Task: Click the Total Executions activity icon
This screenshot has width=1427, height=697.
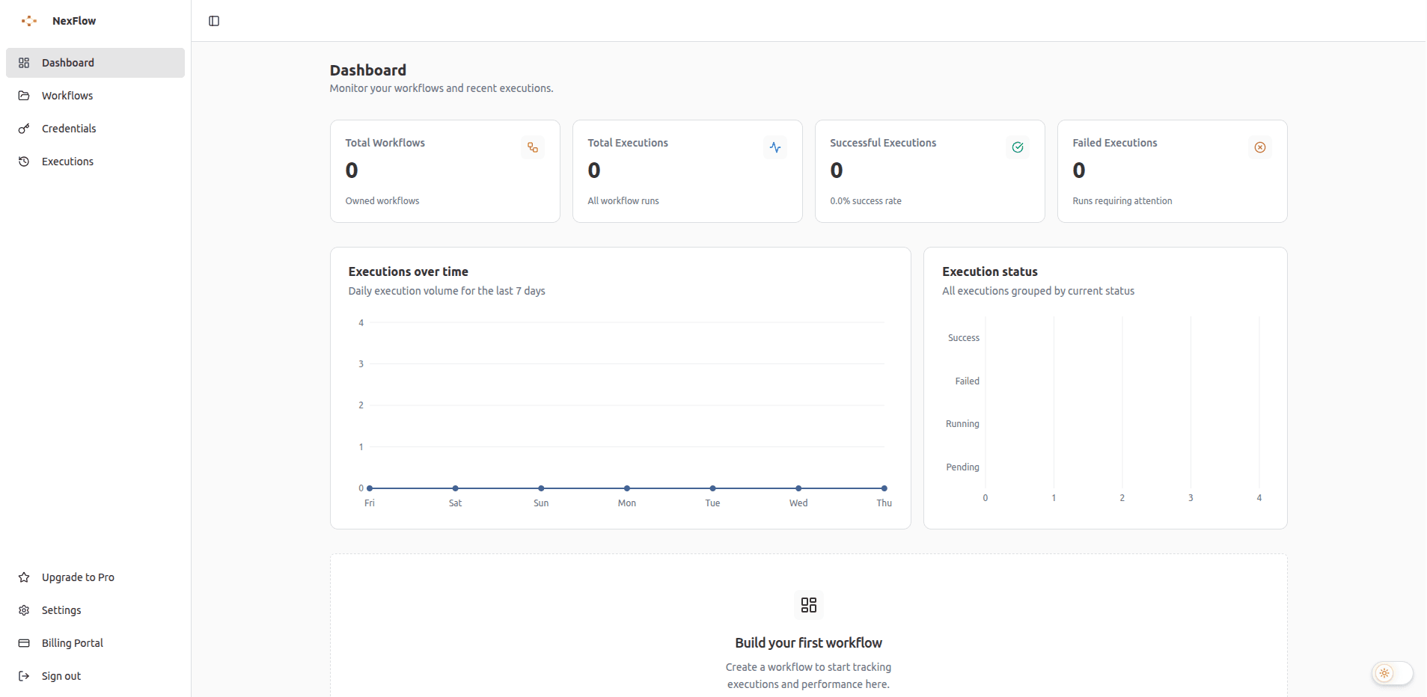Action: [x=775, y=147]
